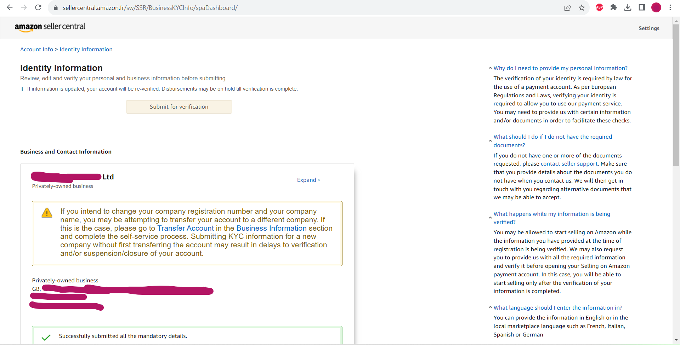Screen dimensions: 680x345
Task: Click the share page icon
Action: 567,8
